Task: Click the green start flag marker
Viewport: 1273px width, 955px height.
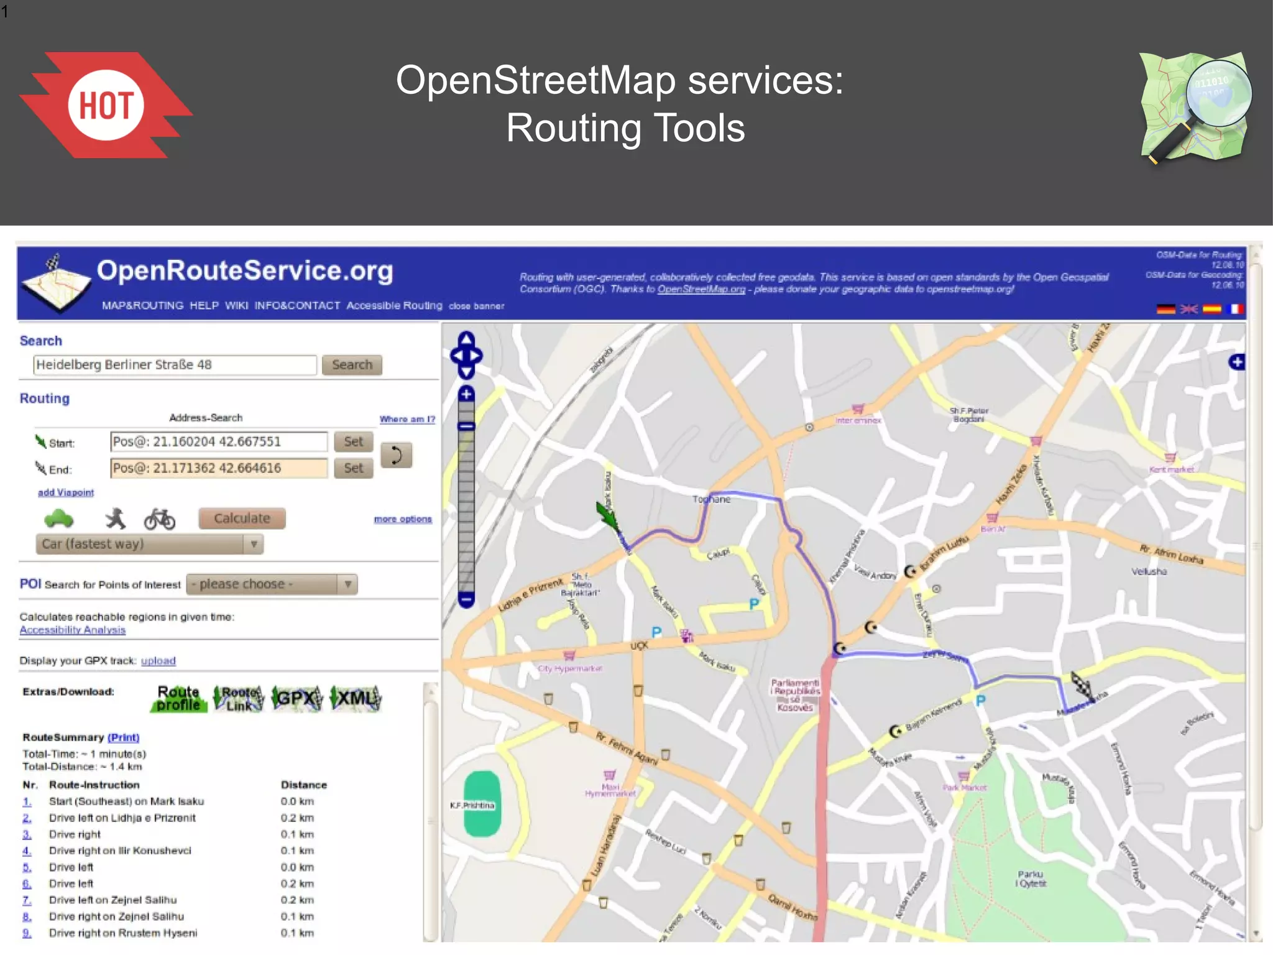Action: tap(608, 516)
